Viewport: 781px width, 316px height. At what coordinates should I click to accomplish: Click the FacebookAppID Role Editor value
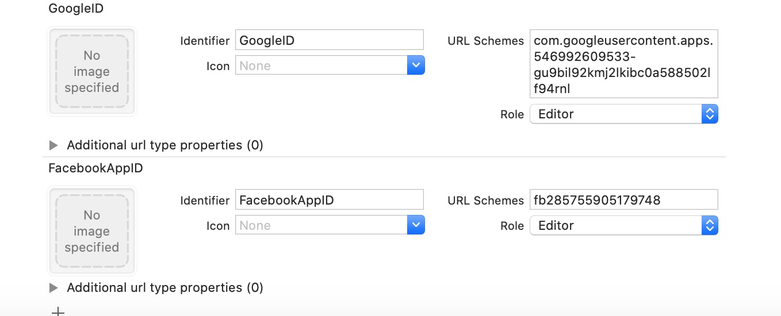coord(614,225)
